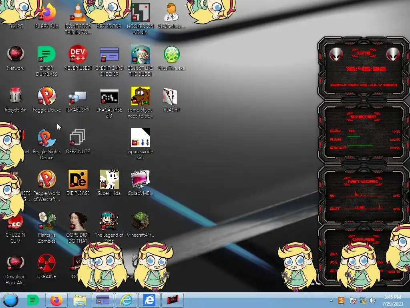
Task: Open Action Center flag in tray
Action: coord(352,300)
